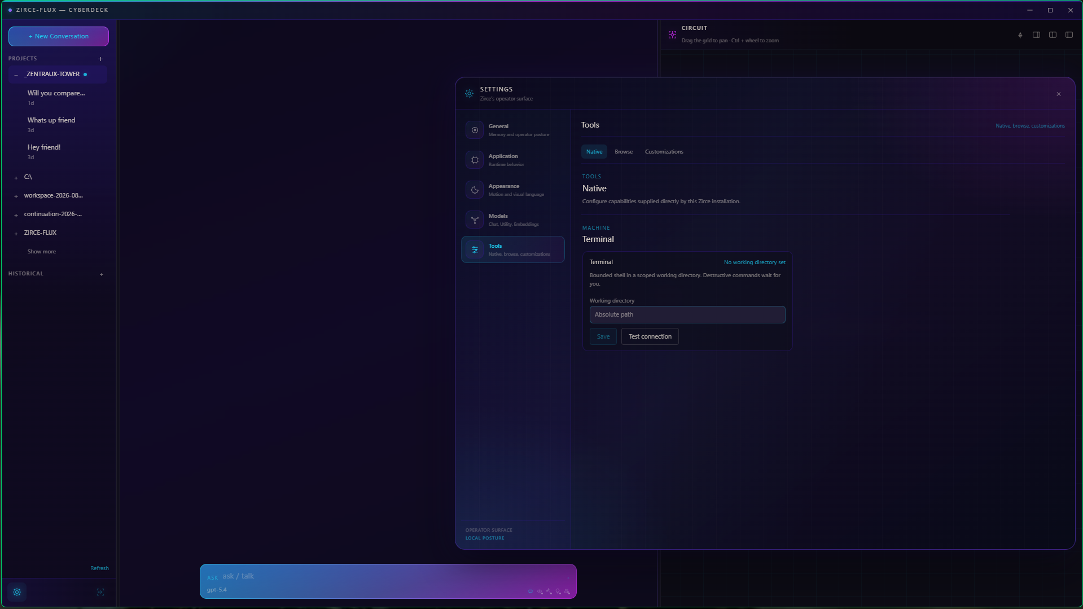
Task: Start a New Conversation
Action: [x=59, y=36]
